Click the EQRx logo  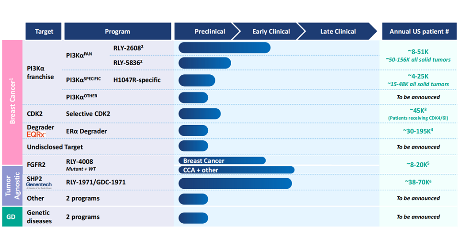(x=36, y=135)
